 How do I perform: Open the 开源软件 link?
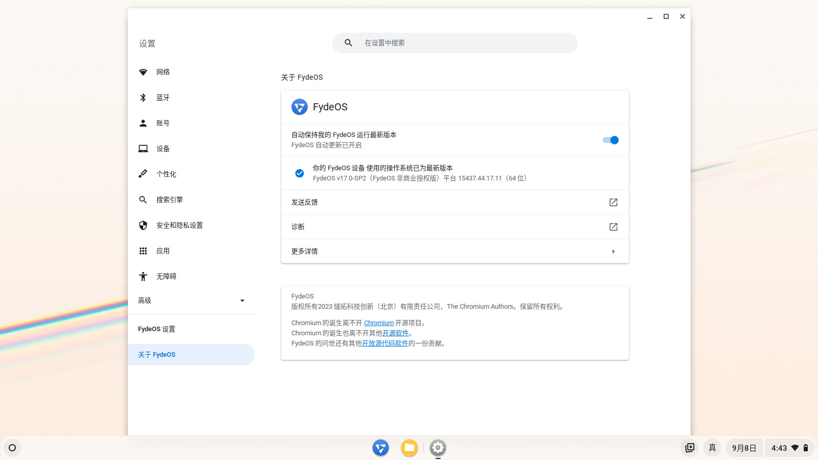396,333
